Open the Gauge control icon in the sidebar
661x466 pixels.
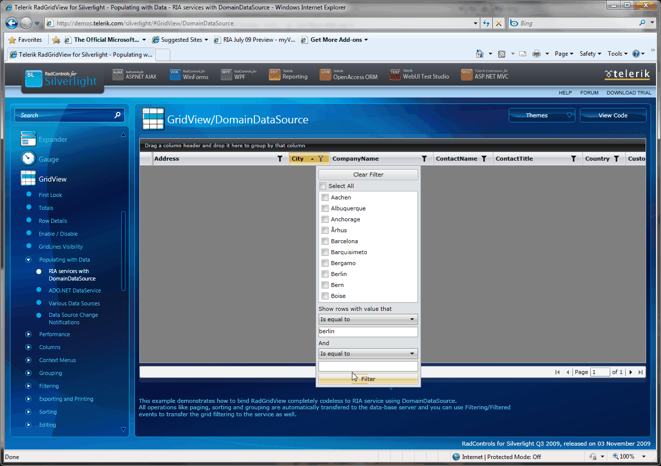[28, 159]
